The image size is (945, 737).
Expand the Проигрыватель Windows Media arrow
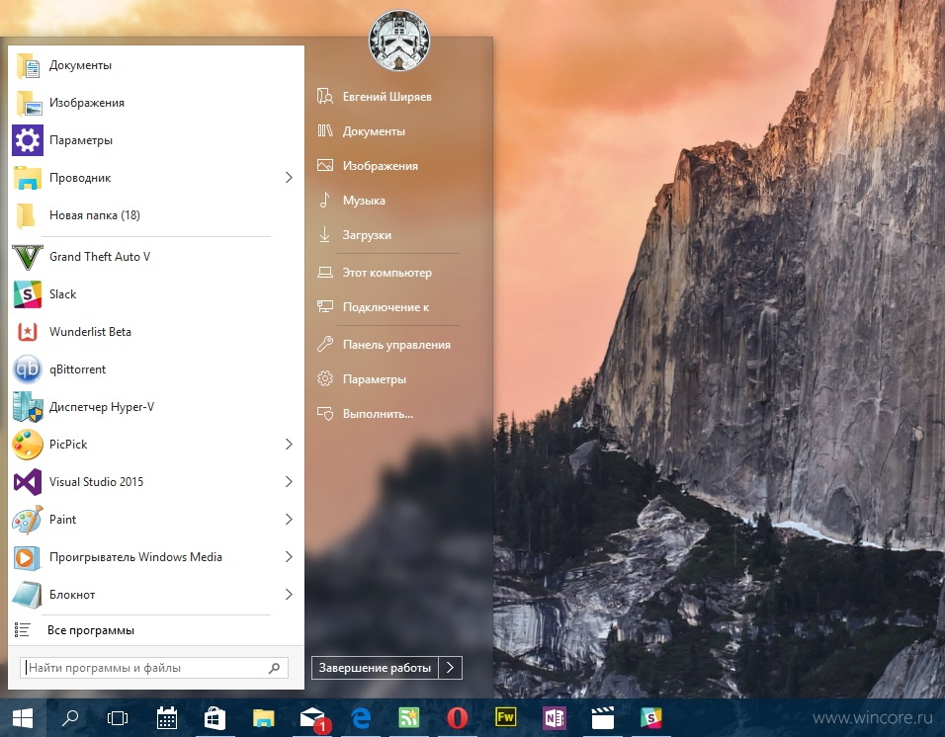tap(289, 557)
